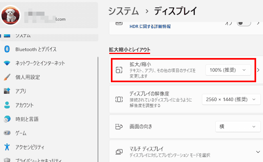This screenshot has height=162, width=263.
Task: Click the time and language globe icon
Action: click(7, 119)
